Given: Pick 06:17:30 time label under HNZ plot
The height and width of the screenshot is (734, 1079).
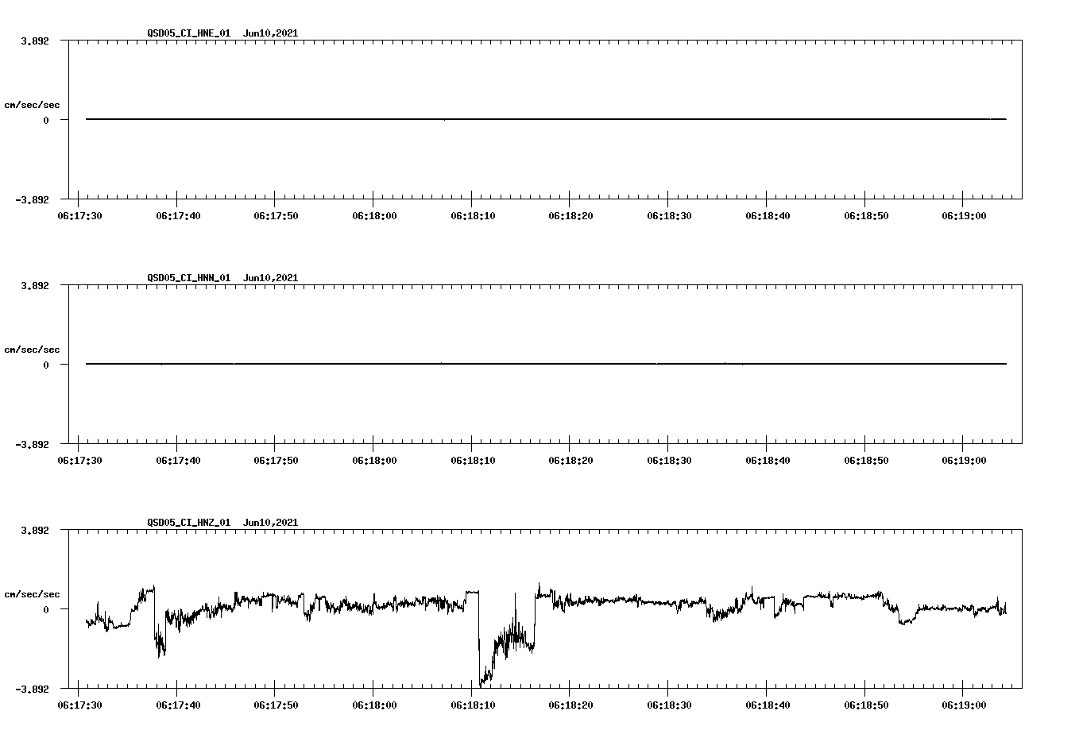Looking at the screenshot, I should pyautogui.click(x=79, y=705).
